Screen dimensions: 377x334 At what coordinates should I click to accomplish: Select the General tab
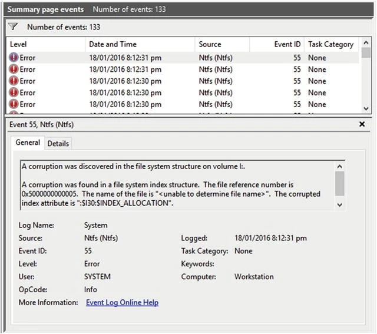pyautogui.click(x=28, y=143)
